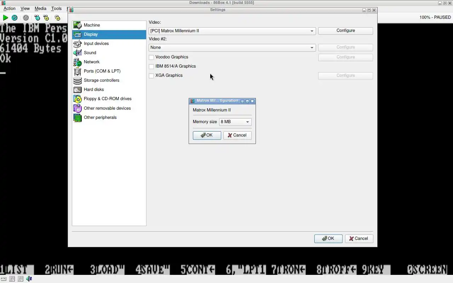Click the second status bar floppy icon
The width and height of the screenshot is (453, 283).
pyautogui.click(x=12, y=279)
